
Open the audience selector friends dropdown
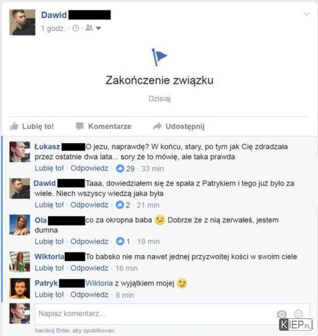93,28
